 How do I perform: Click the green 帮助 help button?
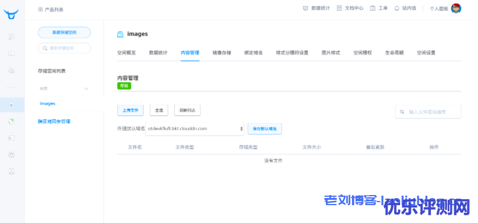[x=124, y=86]
